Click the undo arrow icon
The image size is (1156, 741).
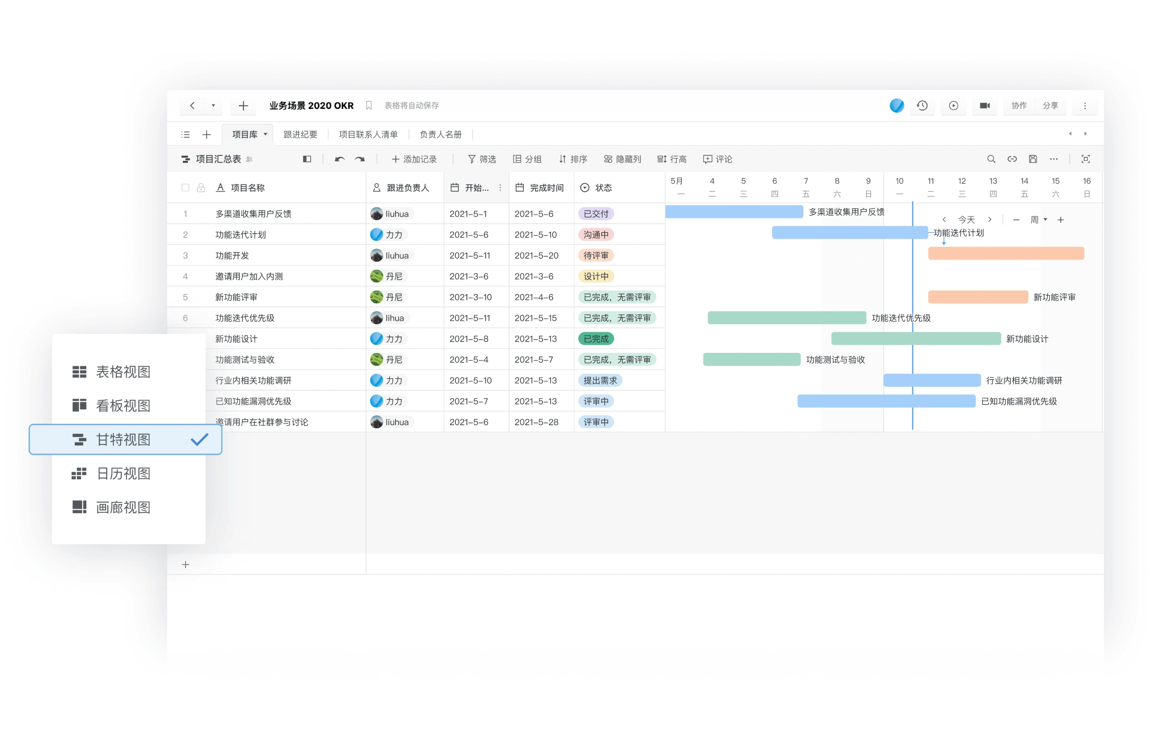click(340, 159)
